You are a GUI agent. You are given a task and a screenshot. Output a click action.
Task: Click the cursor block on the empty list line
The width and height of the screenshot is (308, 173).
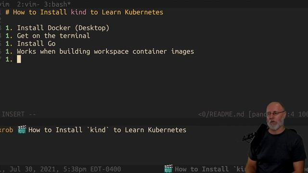coord(19,59)
